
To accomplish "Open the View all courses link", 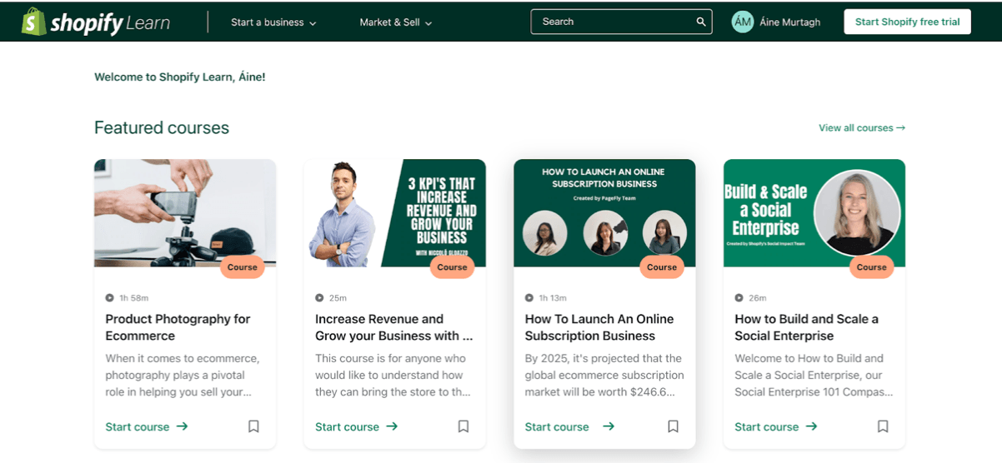I will click(862, 128).
